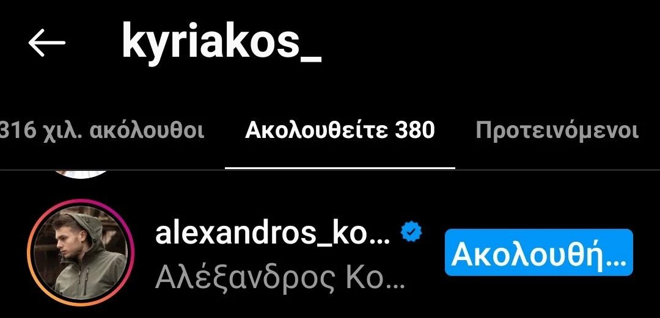Open the Προτεινόμενοι tab
660x318 pixels.
557,131
